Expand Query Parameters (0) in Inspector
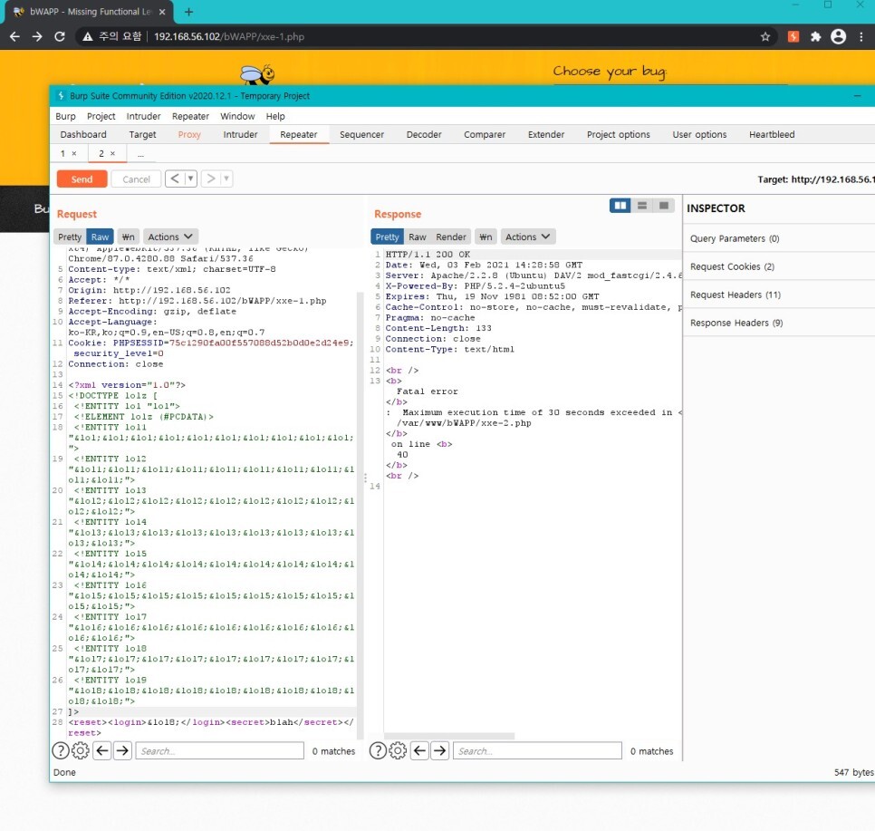875x831 pixels. click(x=779, y=238)
